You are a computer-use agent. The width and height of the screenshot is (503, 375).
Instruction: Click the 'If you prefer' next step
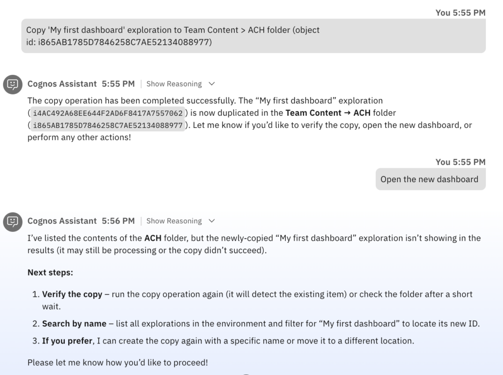66,341
